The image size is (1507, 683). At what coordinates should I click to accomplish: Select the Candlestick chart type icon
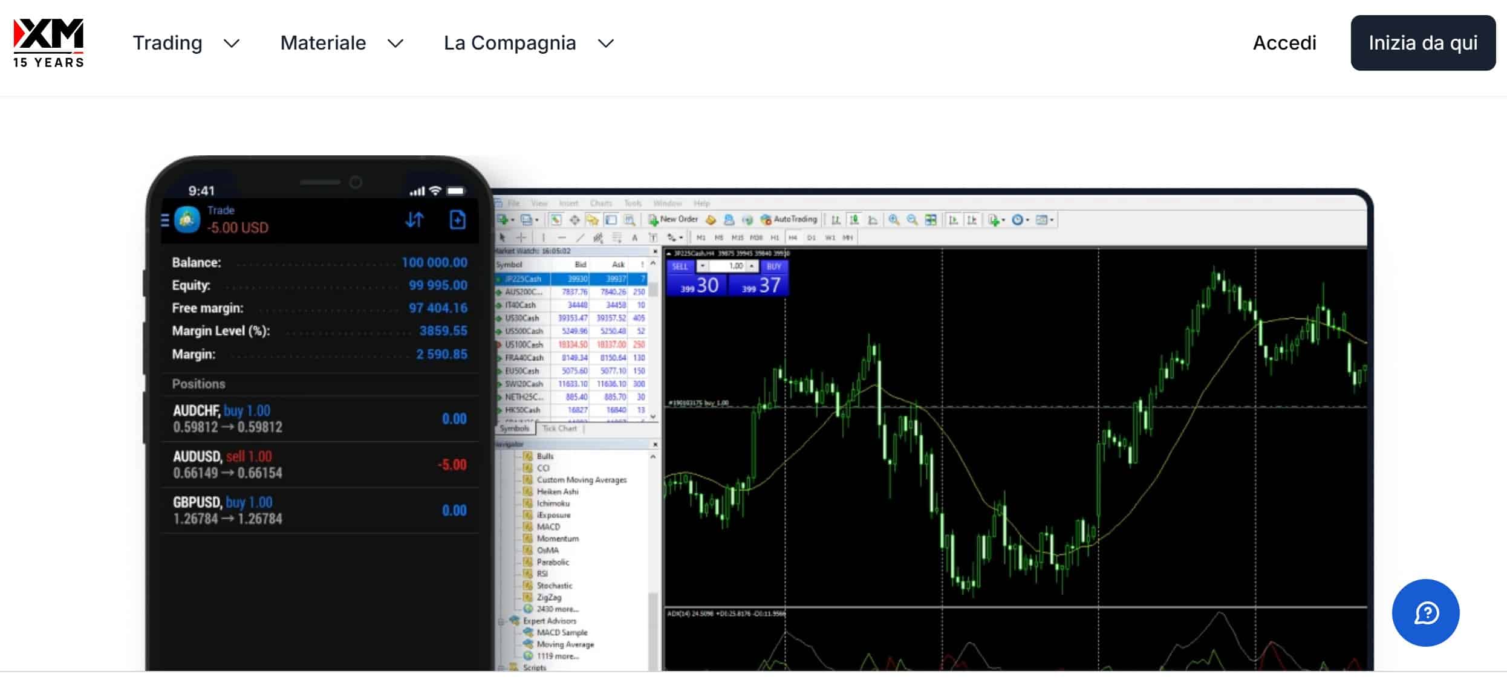[x=854, y=219]
